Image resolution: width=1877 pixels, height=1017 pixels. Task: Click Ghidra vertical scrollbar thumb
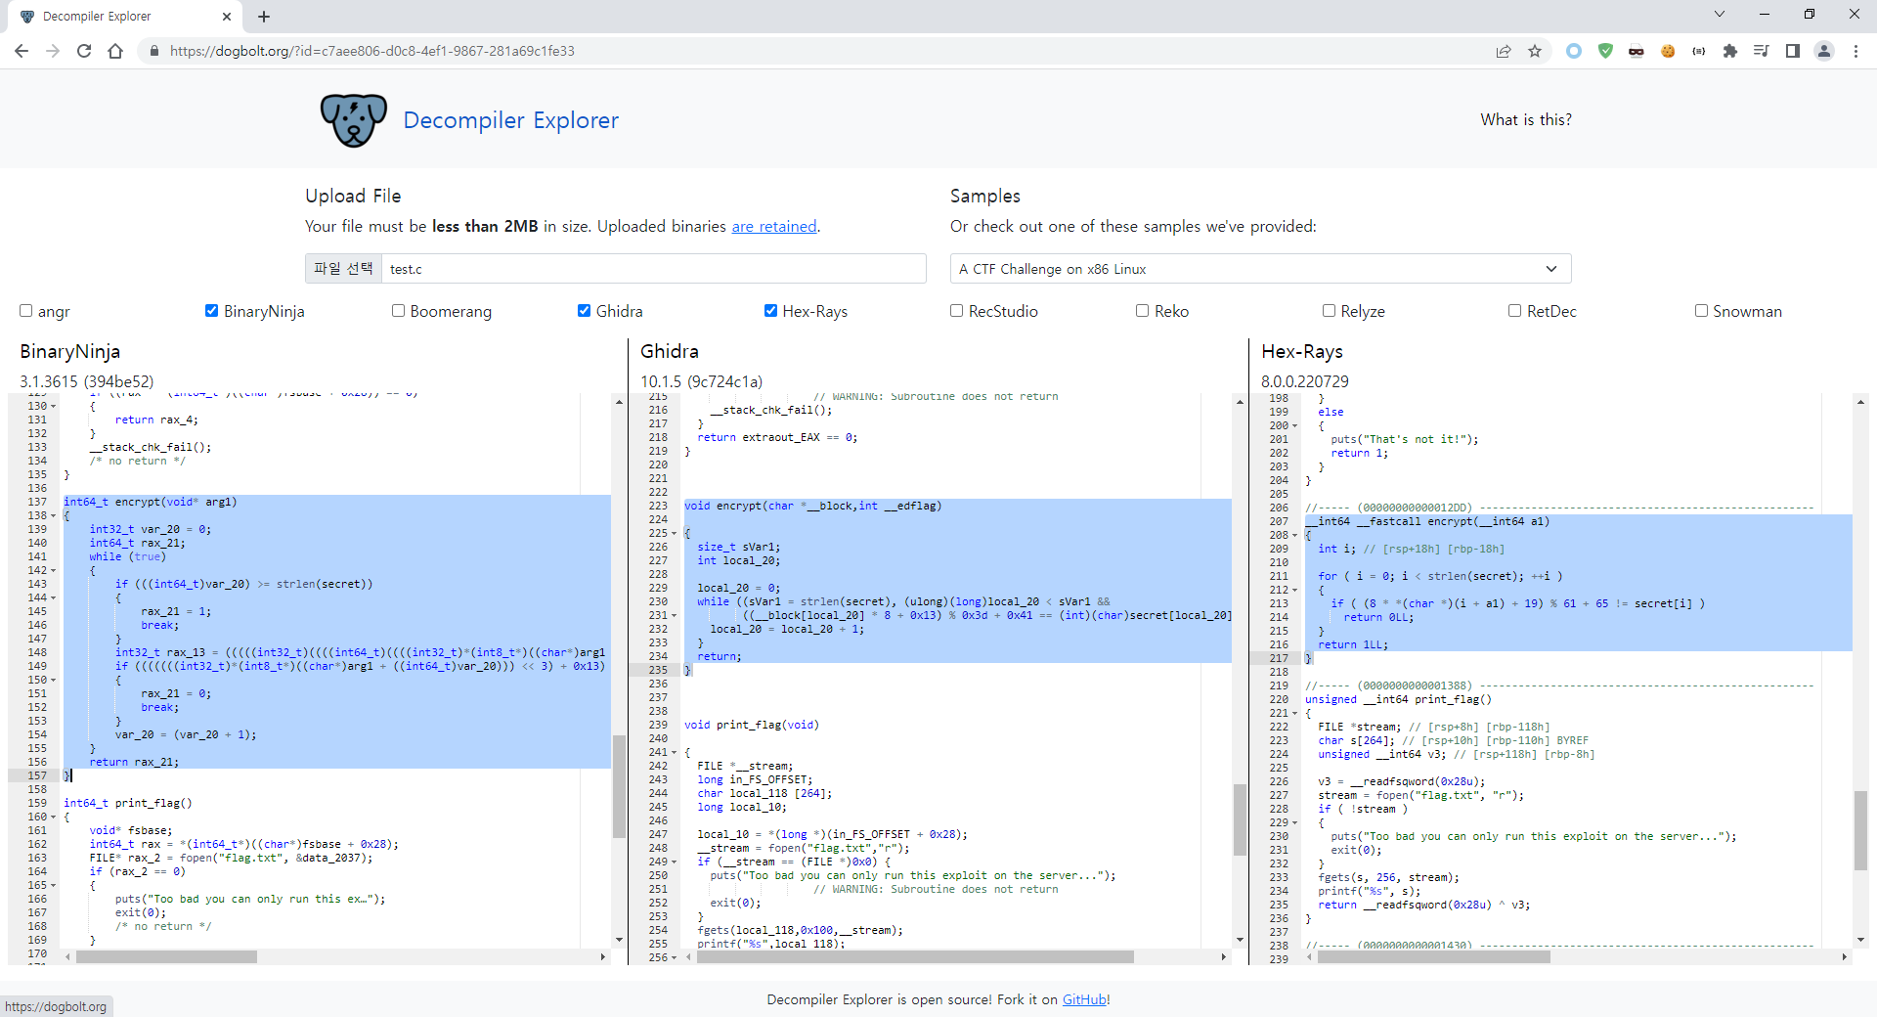click(x=1240, y=819)
